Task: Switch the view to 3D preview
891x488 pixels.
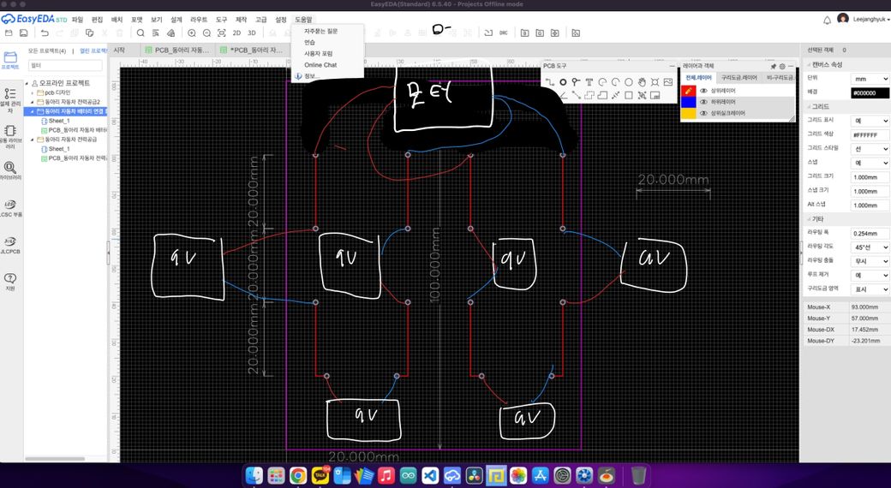Action: pos(251,33)
